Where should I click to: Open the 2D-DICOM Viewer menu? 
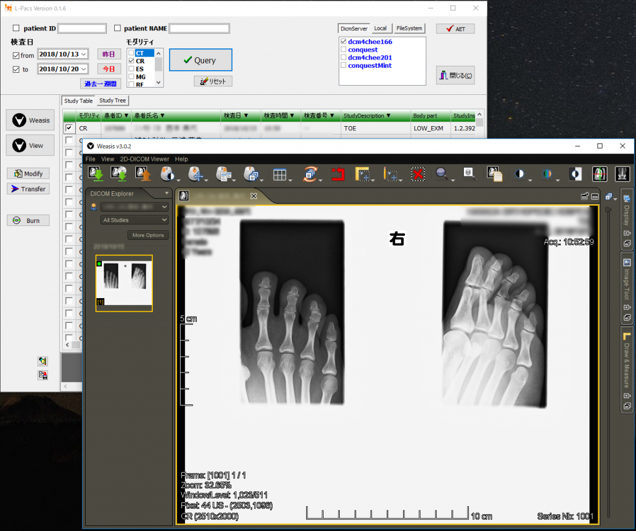click(x=144, y=159)
